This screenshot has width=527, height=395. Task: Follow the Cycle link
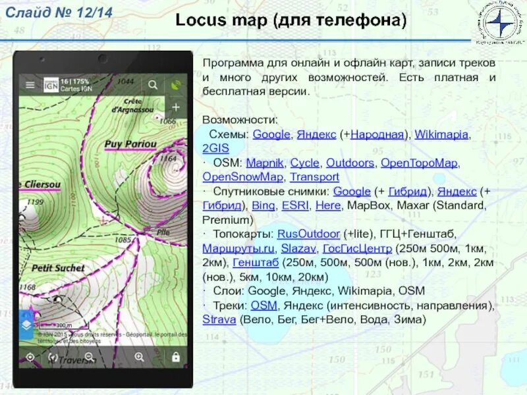tap(304, 163)
